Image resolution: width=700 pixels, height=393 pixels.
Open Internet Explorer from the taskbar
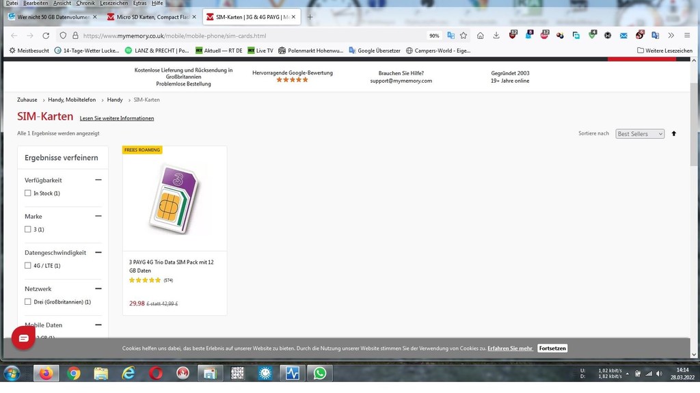point(128,373)
